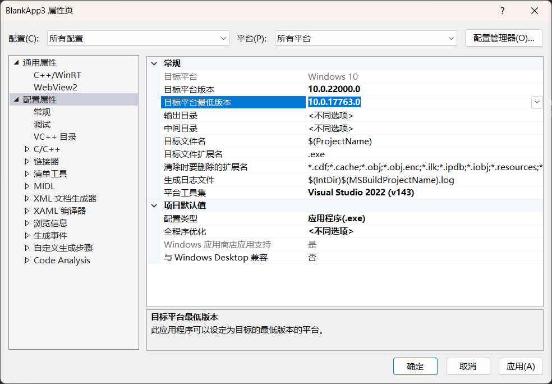552x384 pixels.
Task: Open dropdown arrow for 目标平台最低版本
Action: pos(537,102)
